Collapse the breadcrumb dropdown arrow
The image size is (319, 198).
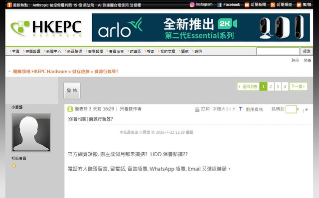[x=9, y=72]
